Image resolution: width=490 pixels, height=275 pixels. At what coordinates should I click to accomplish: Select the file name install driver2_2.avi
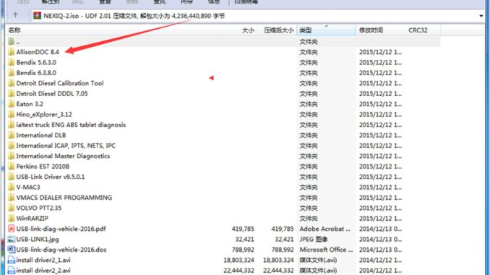(43, 271)
